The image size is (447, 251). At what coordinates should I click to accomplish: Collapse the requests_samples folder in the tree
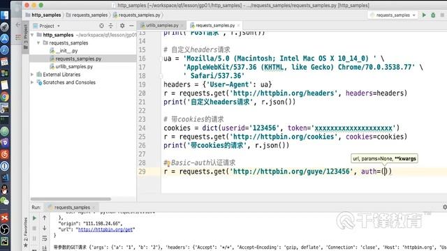[x=38, y=43]
